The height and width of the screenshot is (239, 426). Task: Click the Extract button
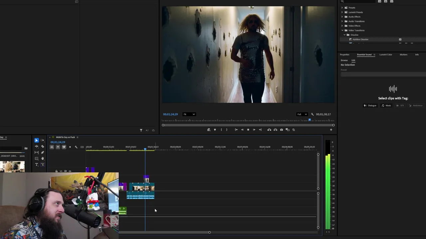(275, 130)
